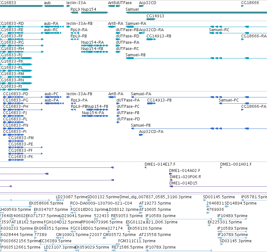The image size is (267, 252).
Task: Select protein CG16833-PH
Action: [x=16, y=107]
